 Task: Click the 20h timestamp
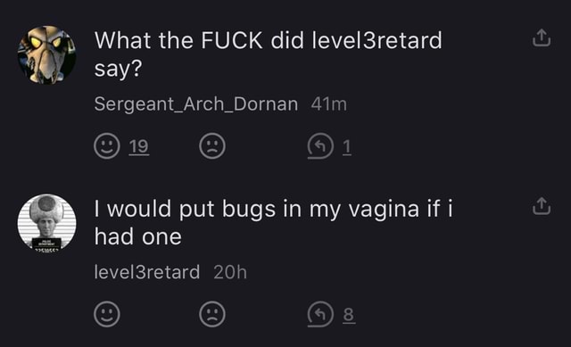(x=230, y=272)
